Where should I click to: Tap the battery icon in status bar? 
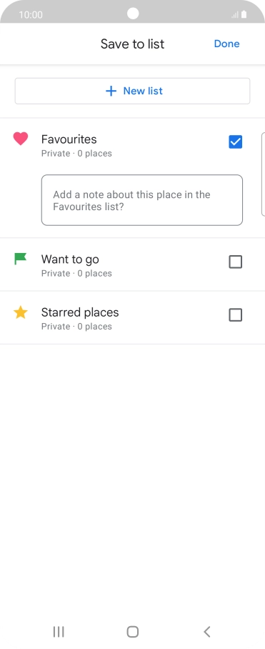point(244,14)
